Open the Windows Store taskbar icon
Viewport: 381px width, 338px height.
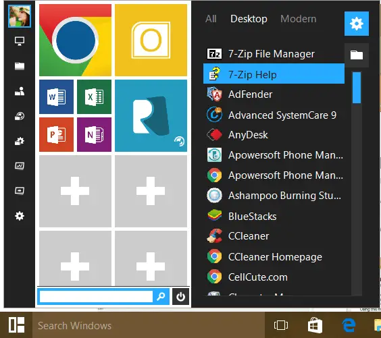pyautogui.click(x=315, y=325)
